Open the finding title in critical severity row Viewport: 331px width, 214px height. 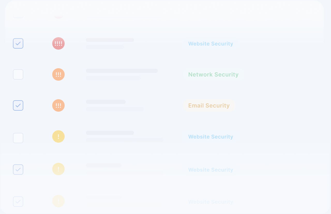click(x=110, y=40)
